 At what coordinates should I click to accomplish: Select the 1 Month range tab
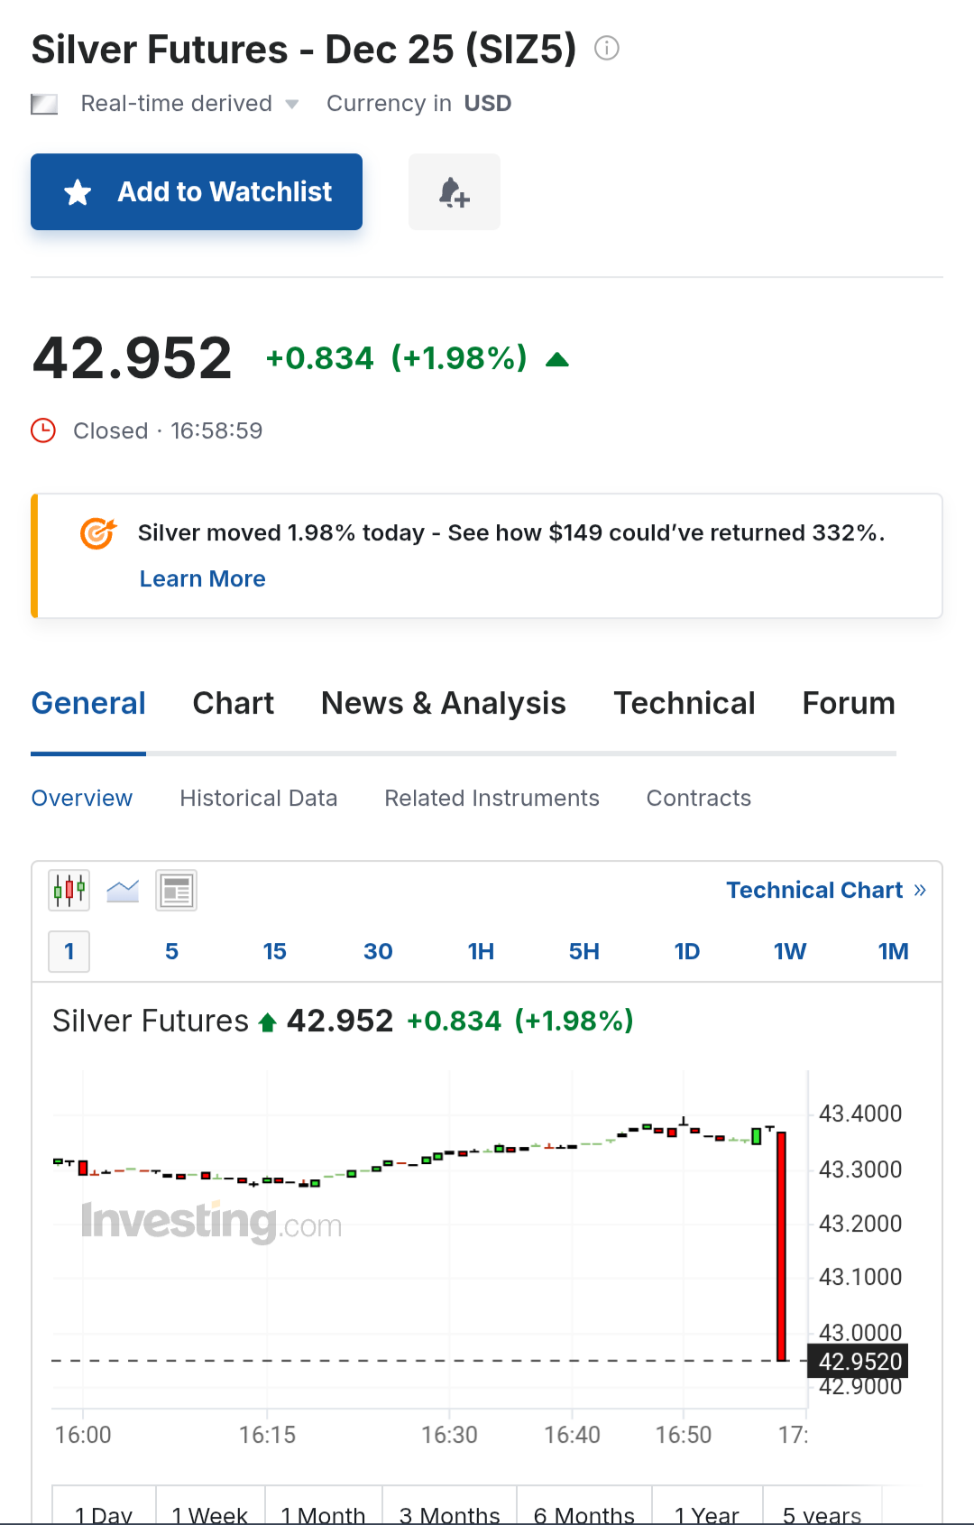323,1512
